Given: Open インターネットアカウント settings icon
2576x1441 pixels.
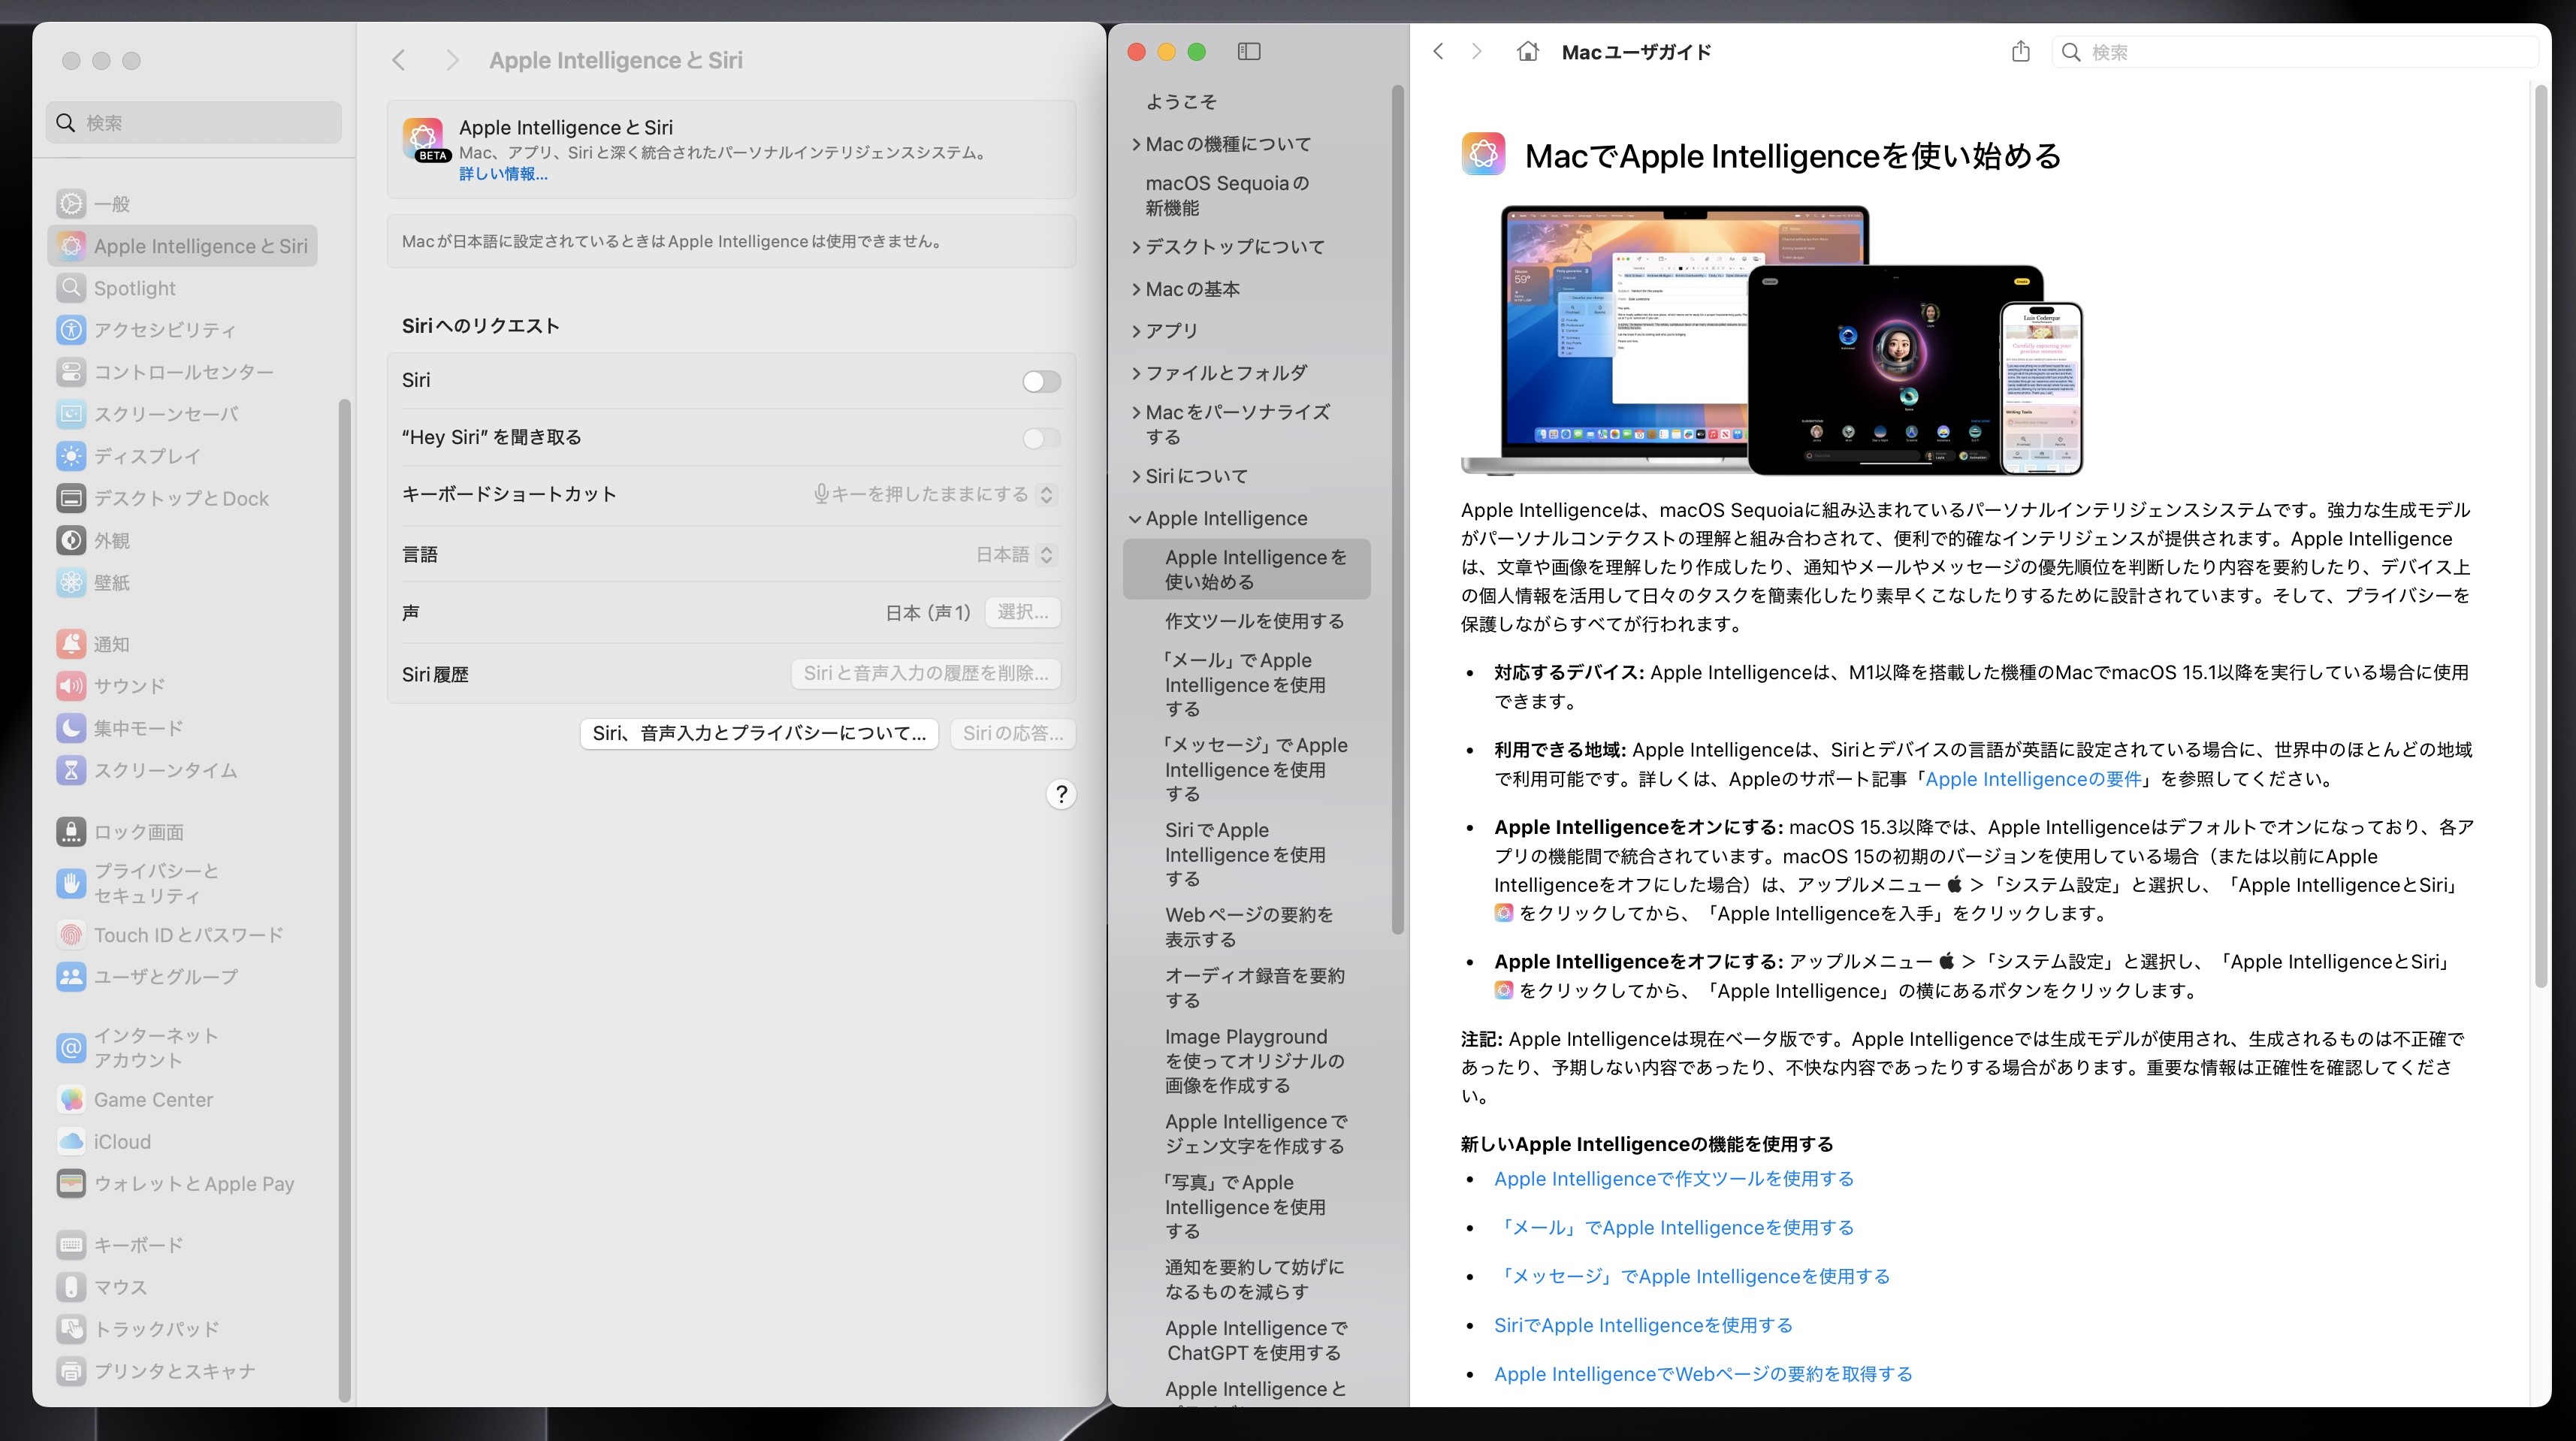Looking at the screenshot, I should 71,1048.
